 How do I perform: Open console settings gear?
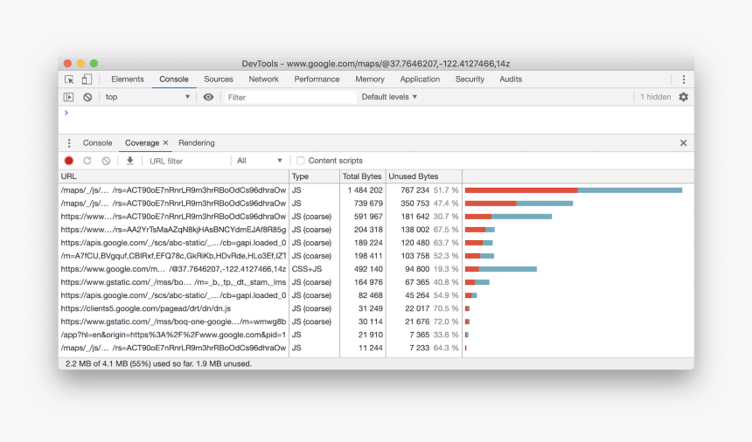[x=684, y=97]
